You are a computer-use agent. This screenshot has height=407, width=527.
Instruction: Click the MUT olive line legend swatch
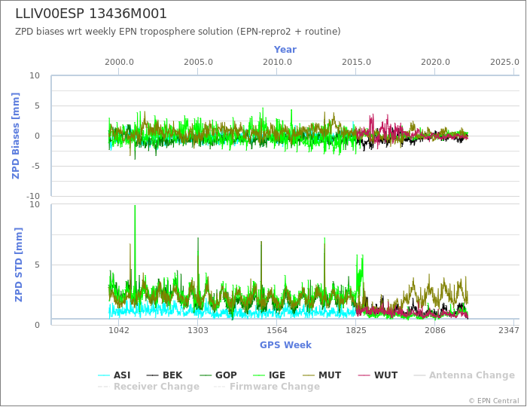pyautogui.click(x=308, y=375)
